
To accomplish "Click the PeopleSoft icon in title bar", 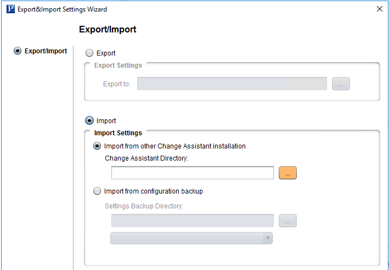I will point(10,9).
